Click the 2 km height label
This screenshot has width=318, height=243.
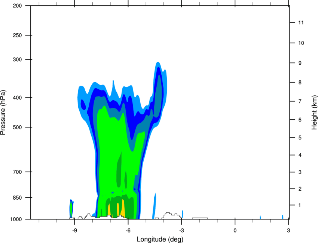300,189
